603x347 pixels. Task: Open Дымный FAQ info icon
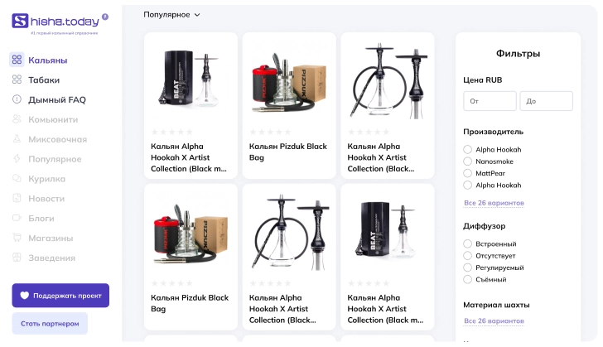pos(17,99)
